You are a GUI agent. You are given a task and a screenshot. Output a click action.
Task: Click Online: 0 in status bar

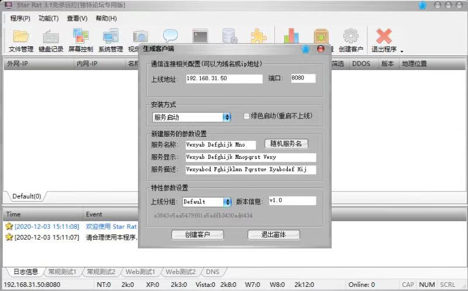[362, 285]
